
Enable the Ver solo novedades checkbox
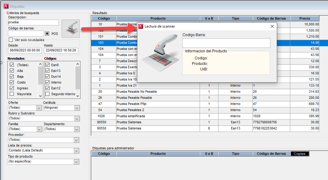point(11,40)
